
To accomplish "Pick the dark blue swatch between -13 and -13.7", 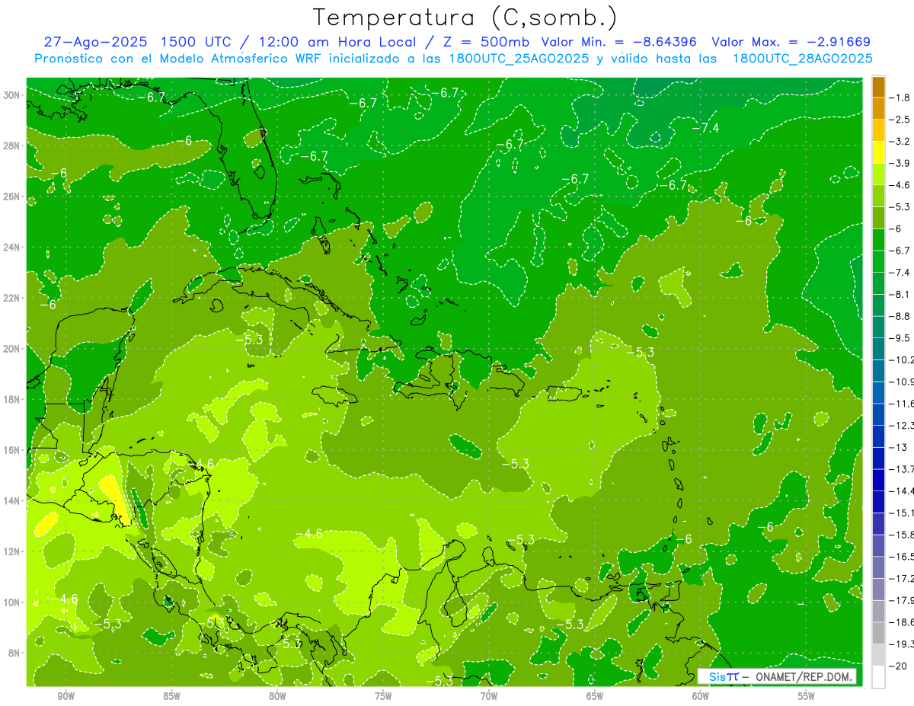I will (878, 458).
